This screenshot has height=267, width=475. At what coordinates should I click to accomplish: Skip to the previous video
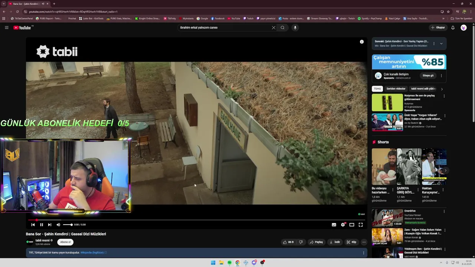(x=33, y=225)
